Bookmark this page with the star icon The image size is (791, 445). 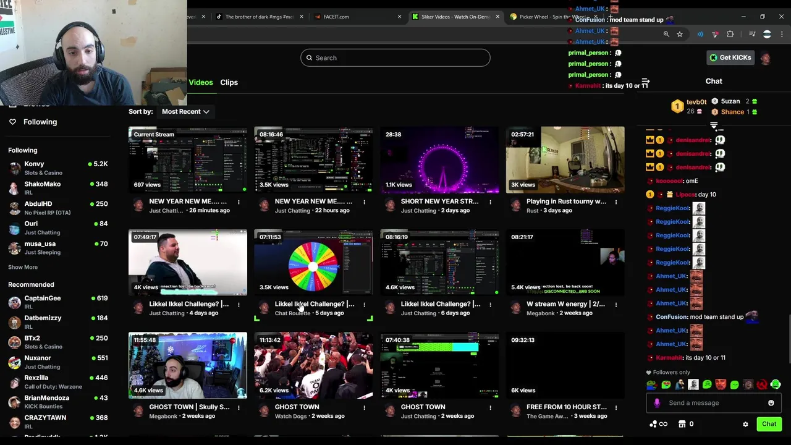pos(680,35)
